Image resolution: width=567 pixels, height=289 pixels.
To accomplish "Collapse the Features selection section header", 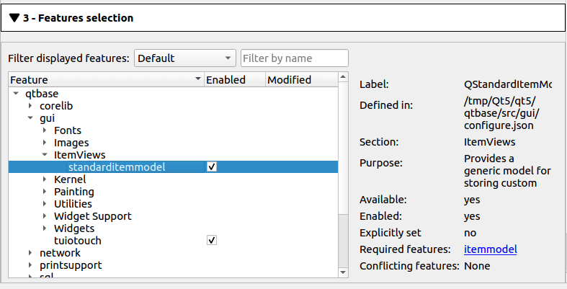I will click(14, 17).
